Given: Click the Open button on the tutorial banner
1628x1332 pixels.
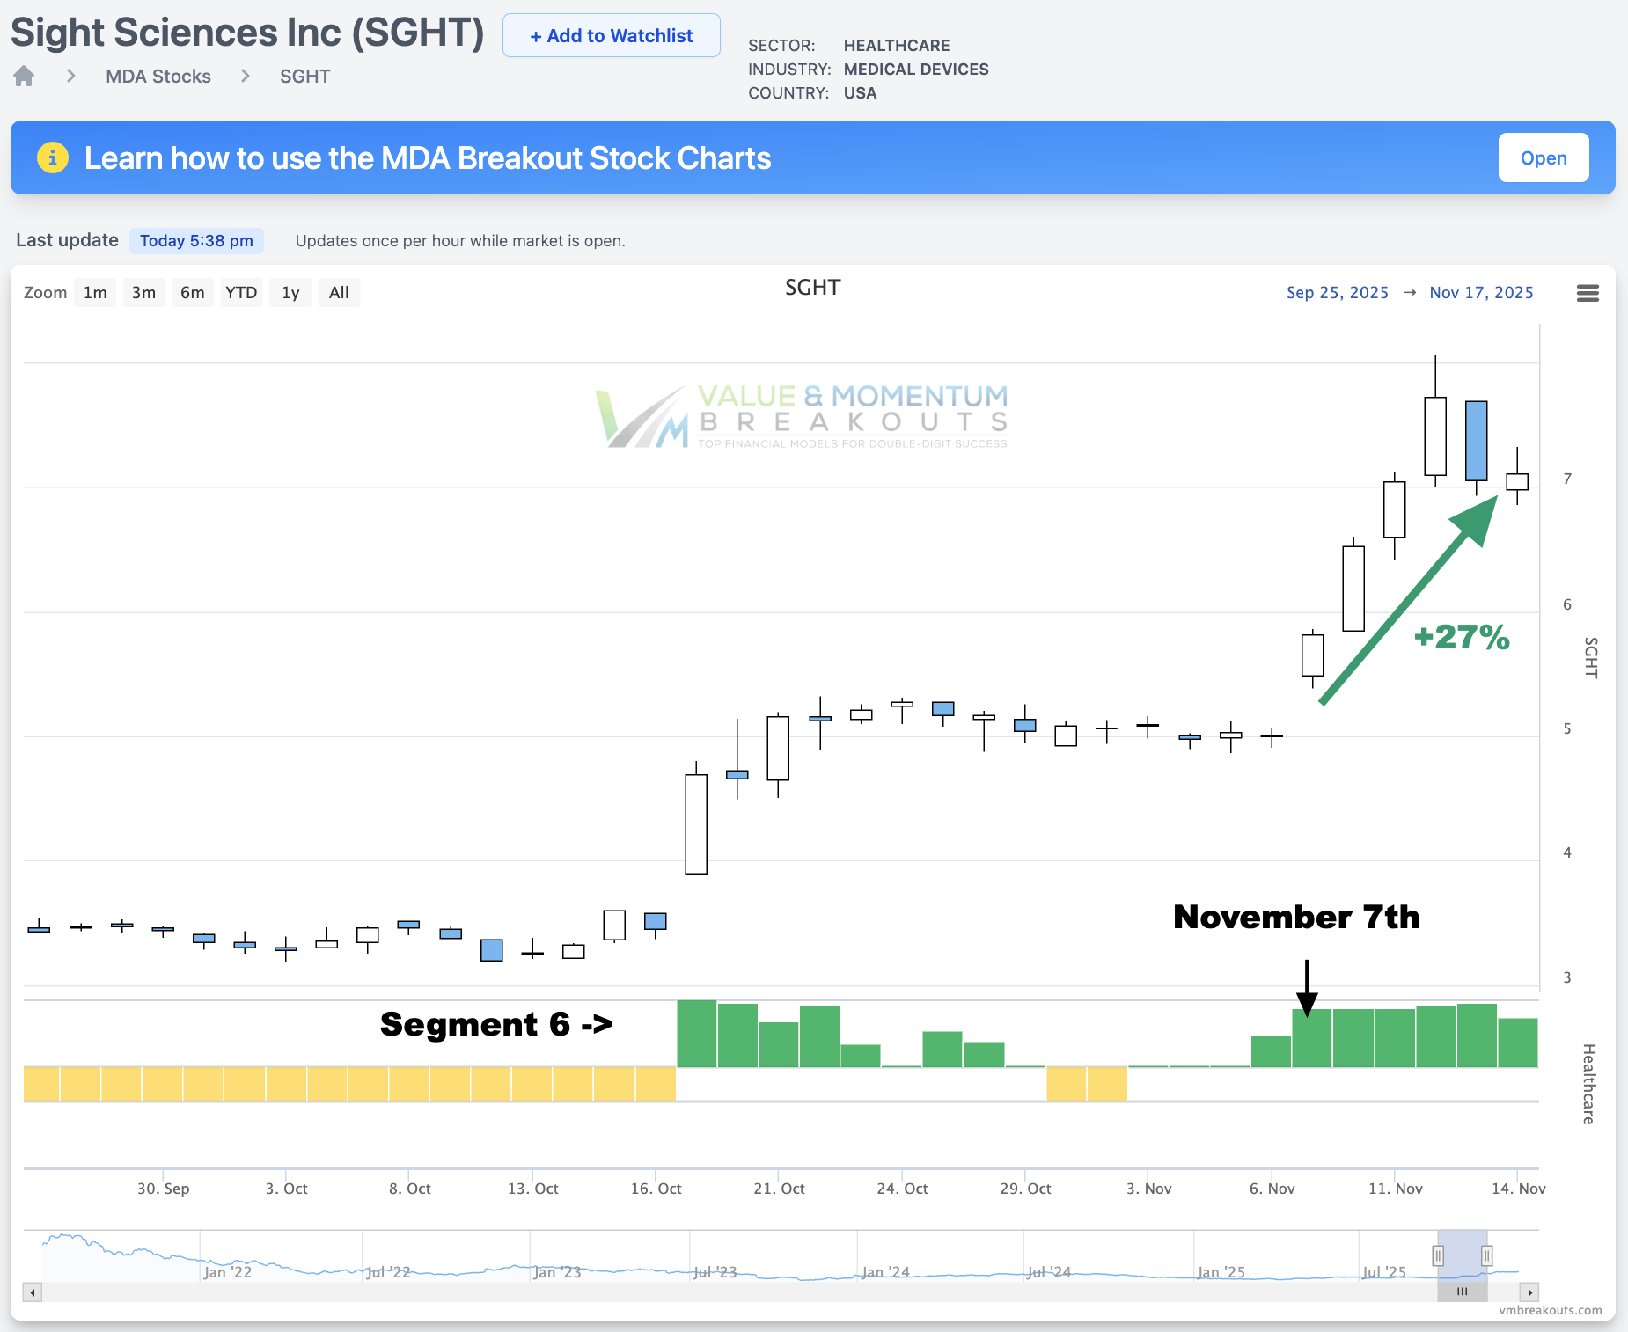Looking at the screenshot, I should click(x=1544, y=157).
